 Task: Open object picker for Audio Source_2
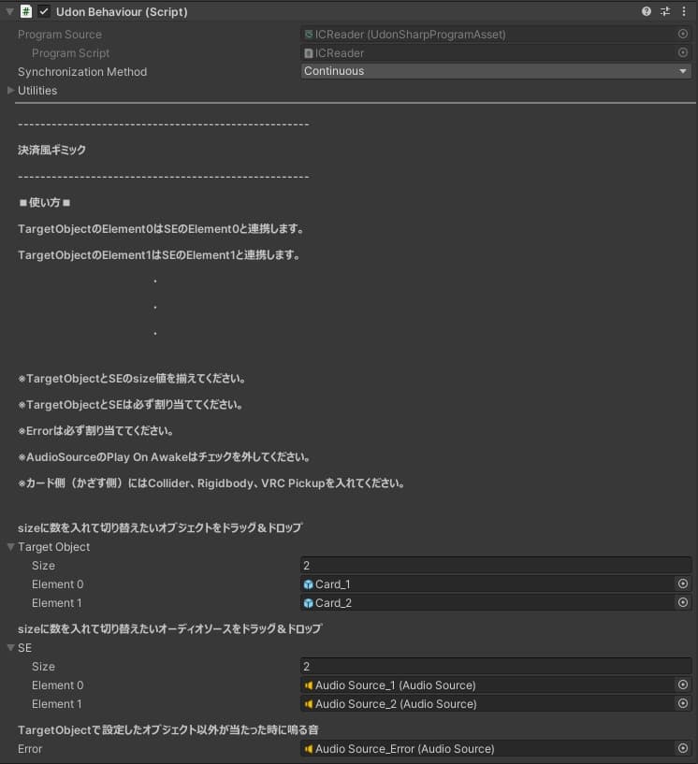click(683, 703)
